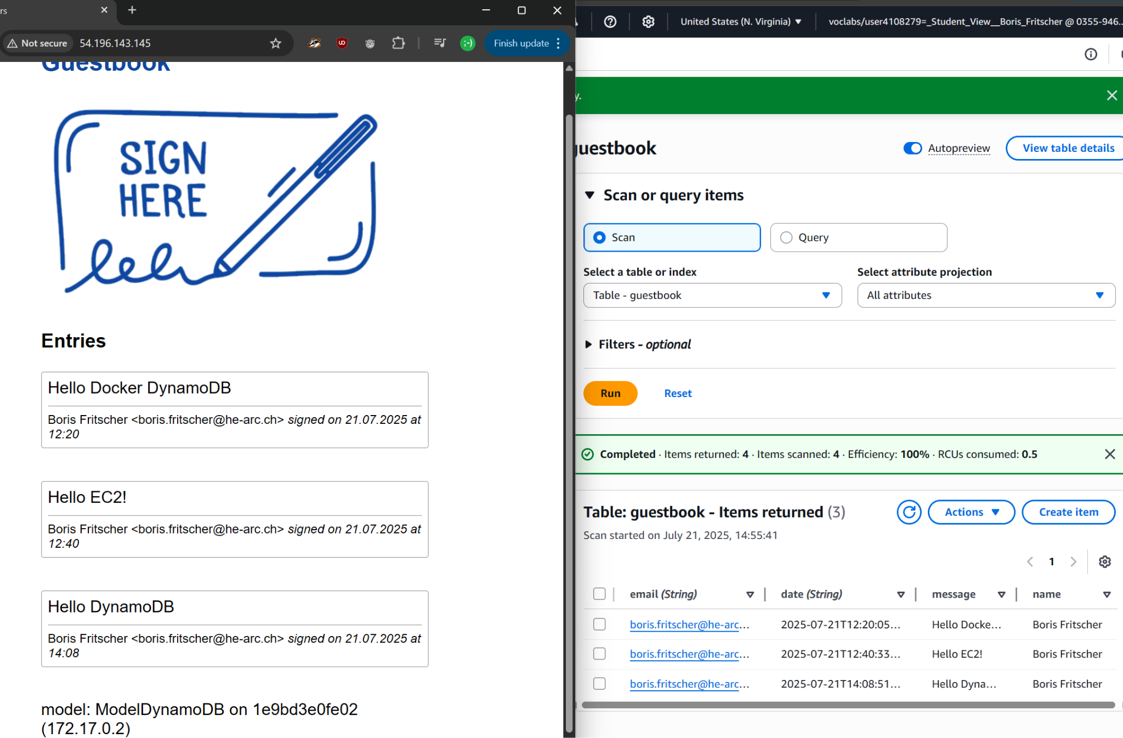Screen dimensions: 1123x738
Task: Open the browser extensions puzzle icon
Action: (x=399, y=43)
